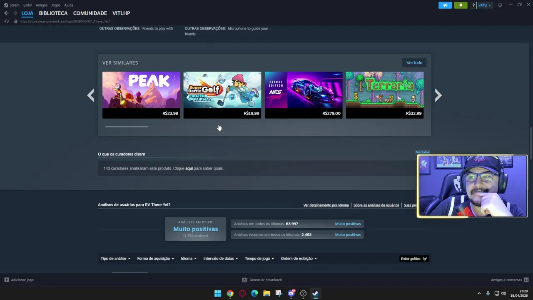Open Discord from the taskbar
The height and width of the screenshot is (300, 533).
291,293
